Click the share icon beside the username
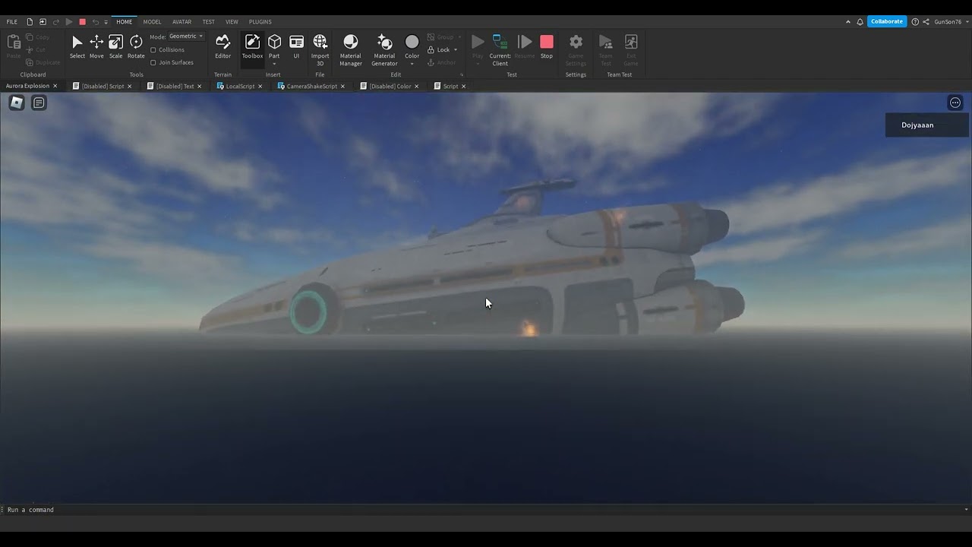Viewport: 972px width, 547px height. [926, 22]
